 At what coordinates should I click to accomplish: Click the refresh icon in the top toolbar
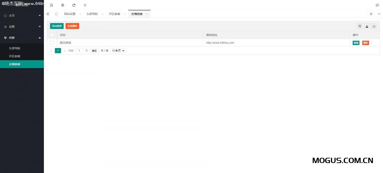[x=74, y=5]
